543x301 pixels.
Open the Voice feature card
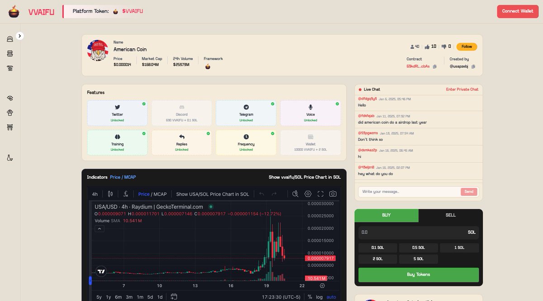tap(310, 113)
